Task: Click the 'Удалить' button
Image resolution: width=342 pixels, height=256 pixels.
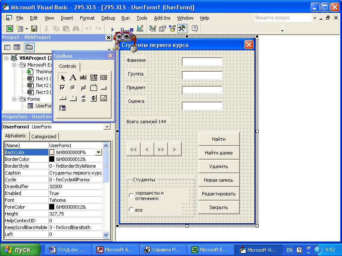Action: click(219, 166)
